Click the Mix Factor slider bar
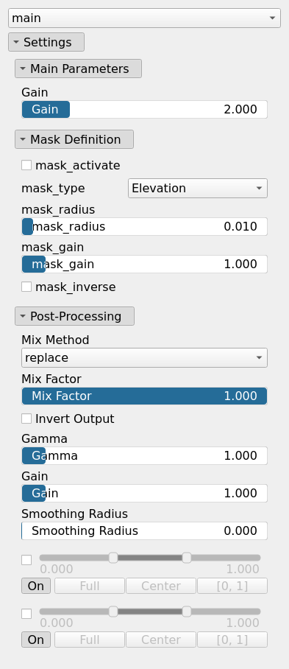This screenshot has height=669, width=289. point(144,396)
